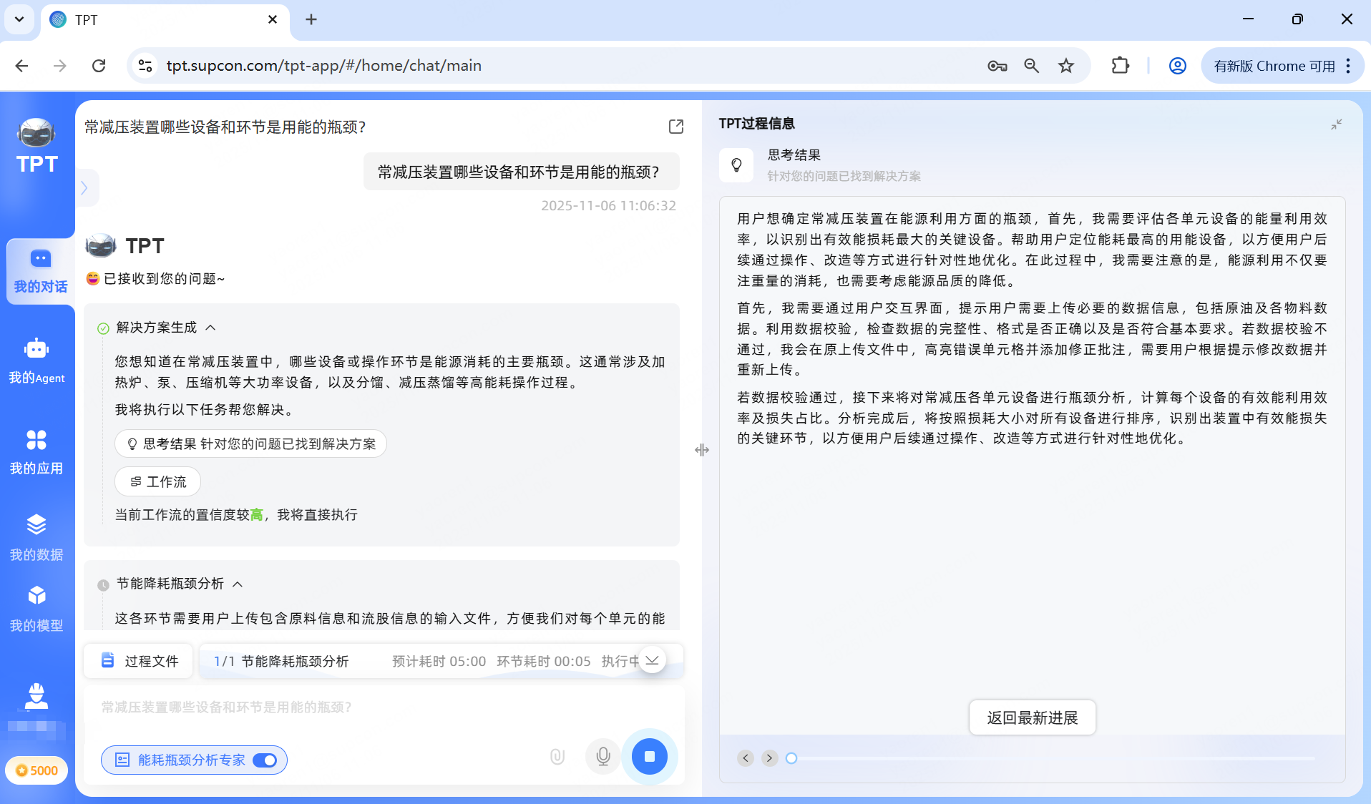Open conversation in new window icon
Viewport: 1371px width, 804px height.
click(675, 127)
